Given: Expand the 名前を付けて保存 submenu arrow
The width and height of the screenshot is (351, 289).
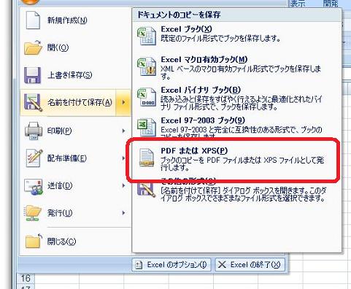Looking at the screenshot, I should 123,102.
